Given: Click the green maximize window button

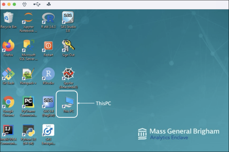Looking at the screenshot, I should (x=14, y=4).
